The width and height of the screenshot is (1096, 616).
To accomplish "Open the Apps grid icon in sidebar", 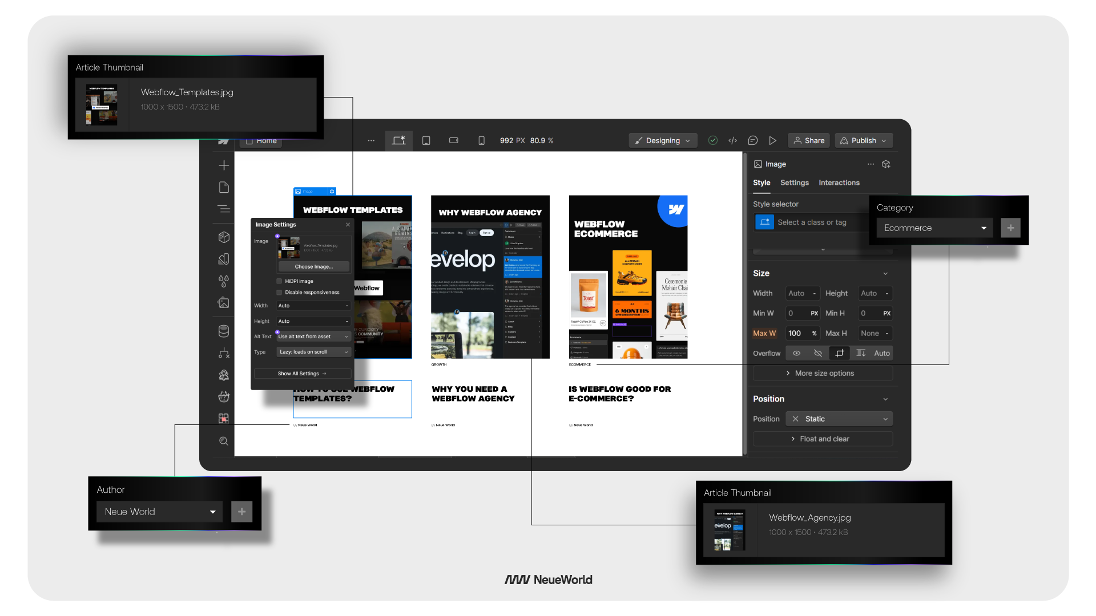I will pos(224,419).
